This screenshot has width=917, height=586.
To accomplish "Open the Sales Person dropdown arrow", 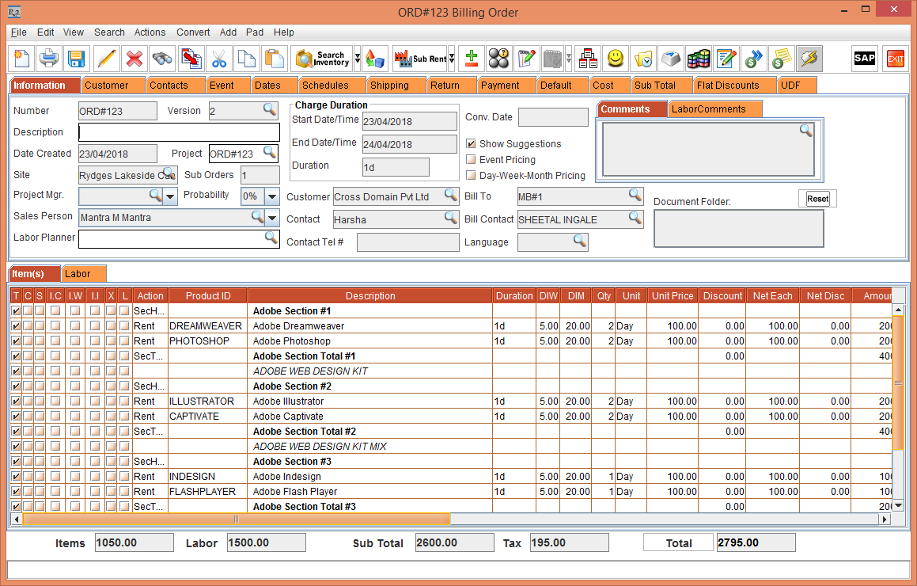I will click(272, 218).
